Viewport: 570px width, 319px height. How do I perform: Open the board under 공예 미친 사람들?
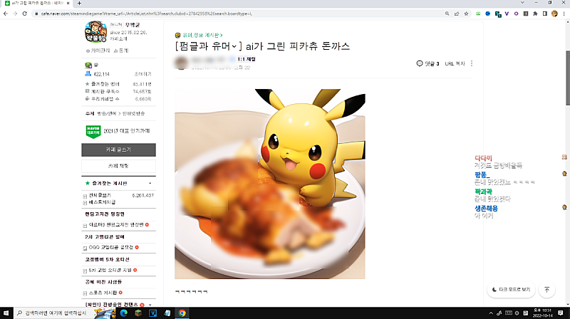click(103, 293)
